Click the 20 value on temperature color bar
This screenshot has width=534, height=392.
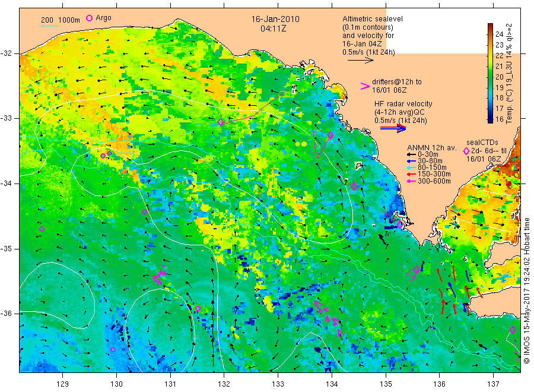pos(499,77)
